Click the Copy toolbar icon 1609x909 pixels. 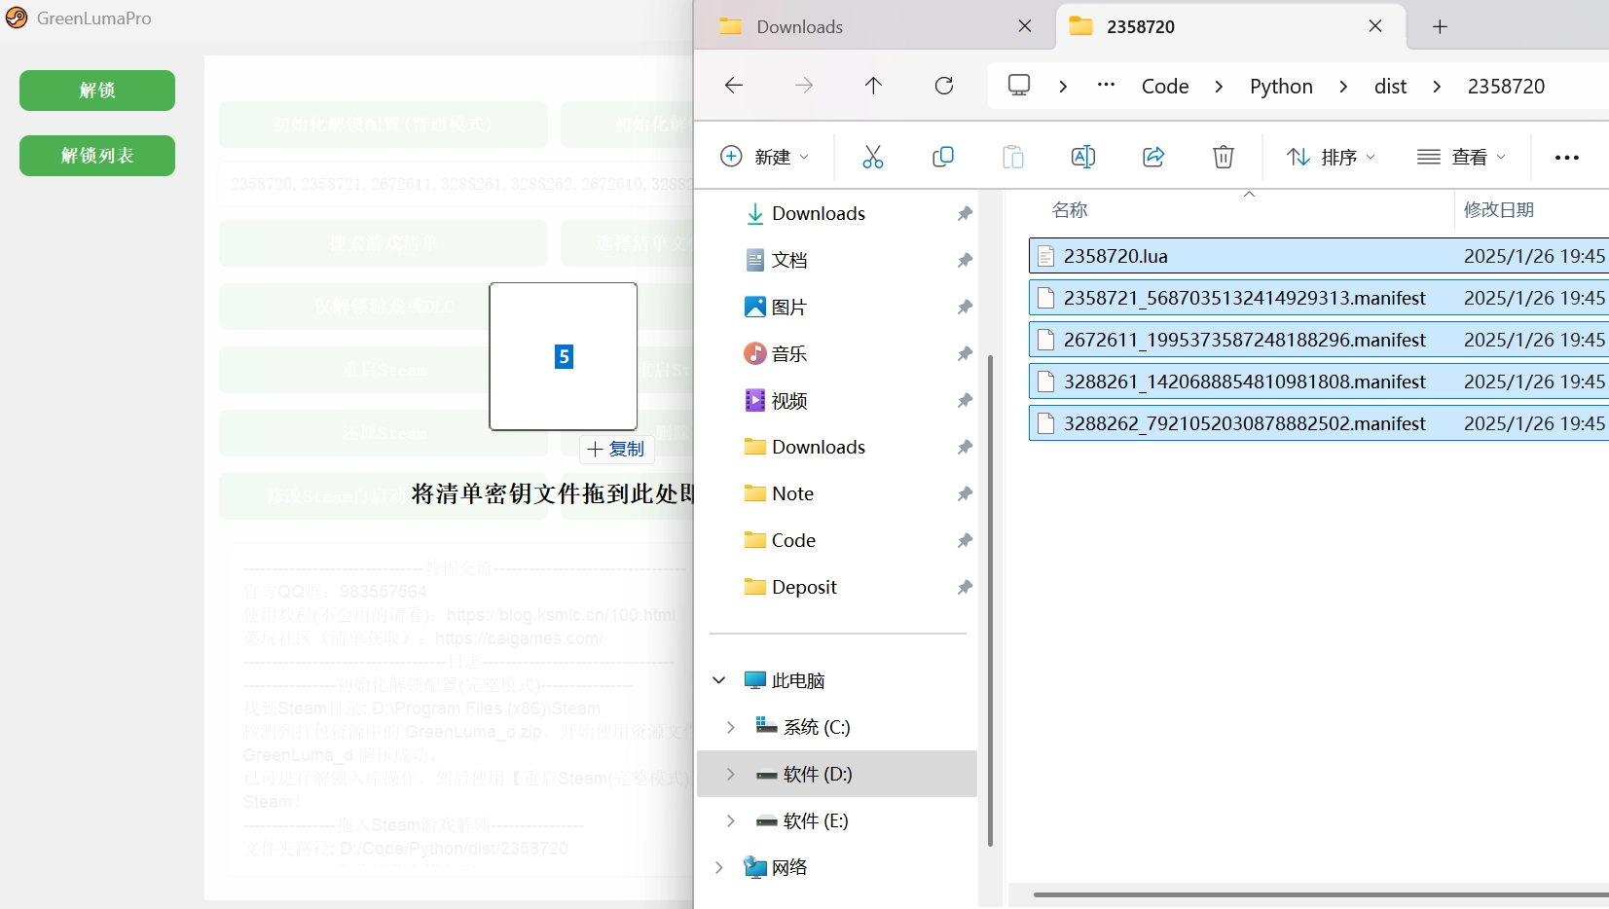click(943, 157)
